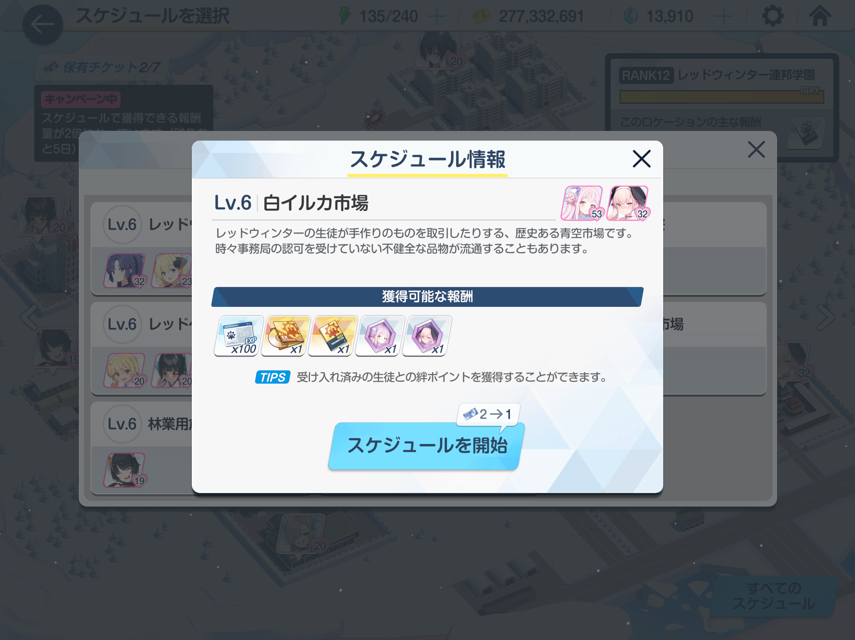The image size is (855, 640).
Task: Open the level 32 student portrait in the dialog
Action: coord(628,203)
